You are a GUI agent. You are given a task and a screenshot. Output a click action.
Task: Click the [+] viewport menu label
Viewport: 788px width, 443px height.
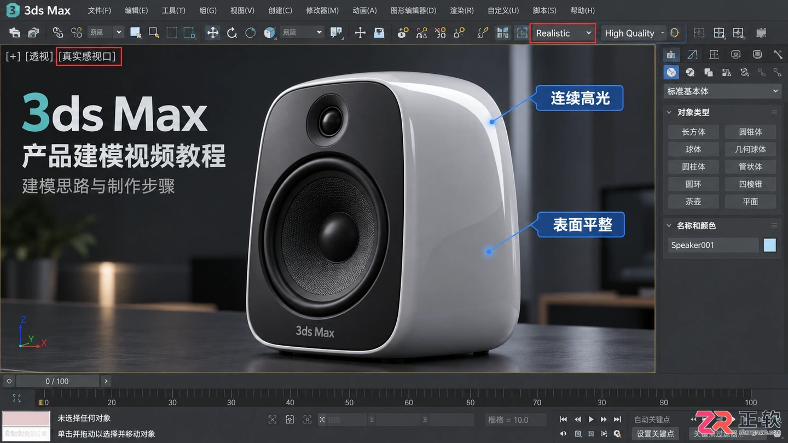tap(13, 56)
